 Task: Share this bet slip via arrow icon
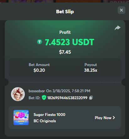[118, 28]
